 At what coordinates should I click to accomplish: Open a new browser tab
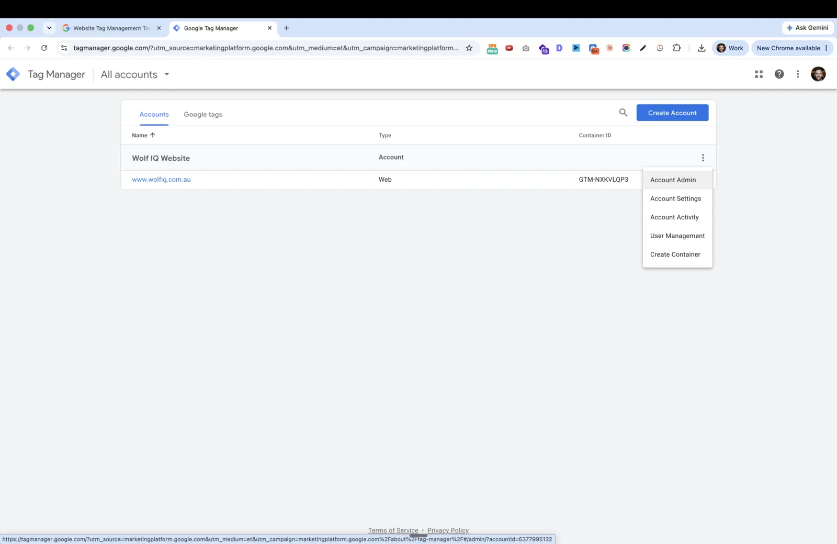pyautogui.click(x=286, y=28)
